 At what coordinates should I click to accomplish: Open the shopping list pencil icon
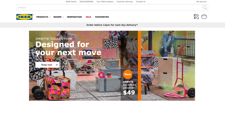196,17
